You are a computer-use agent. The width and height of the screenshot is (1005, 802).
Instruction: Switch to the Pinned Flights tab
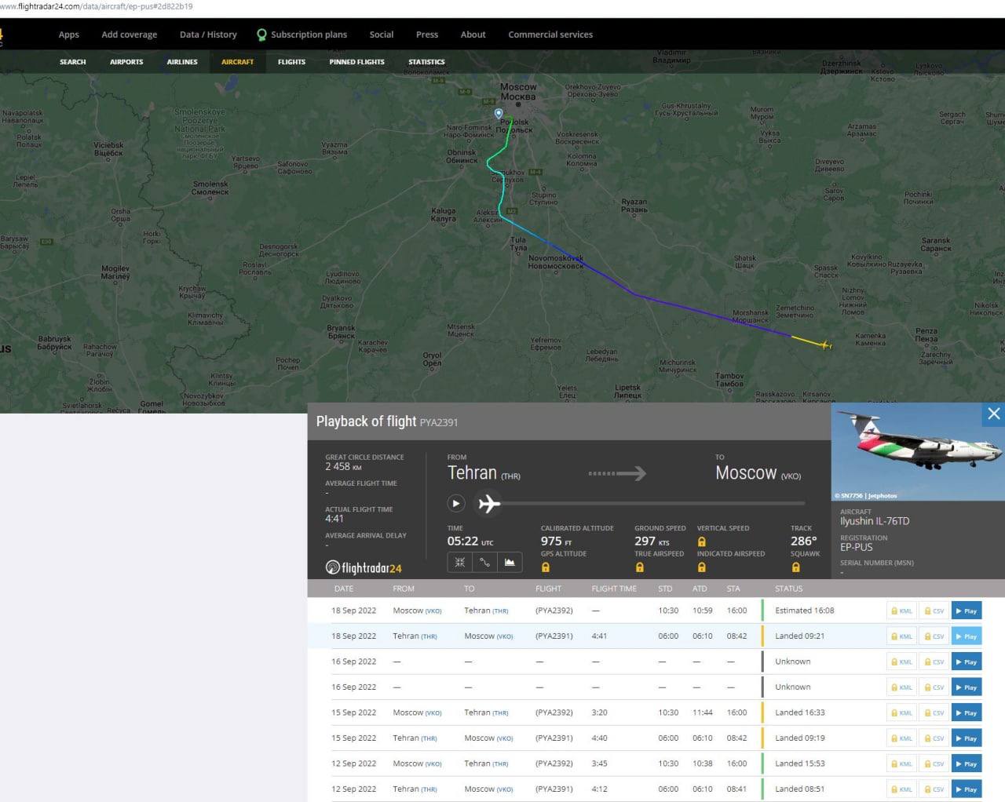pos(356,62)
